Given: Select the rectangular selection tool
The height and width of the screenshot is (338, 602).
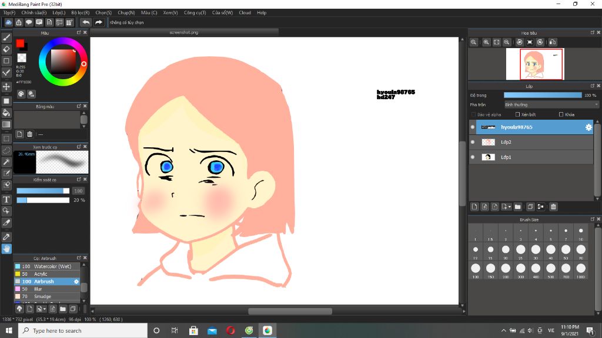Looking at the screenshot, I should 6,138.
